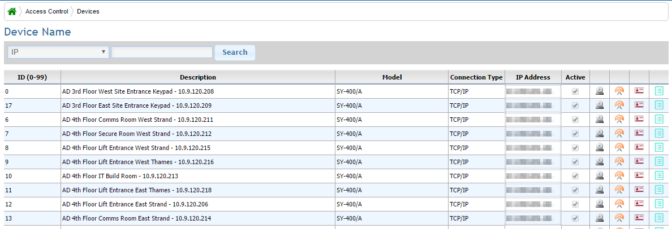Select webcam icon for Secure Room West Strand
Viewport: 672px width, 229px height.
(x=600, y=133)
